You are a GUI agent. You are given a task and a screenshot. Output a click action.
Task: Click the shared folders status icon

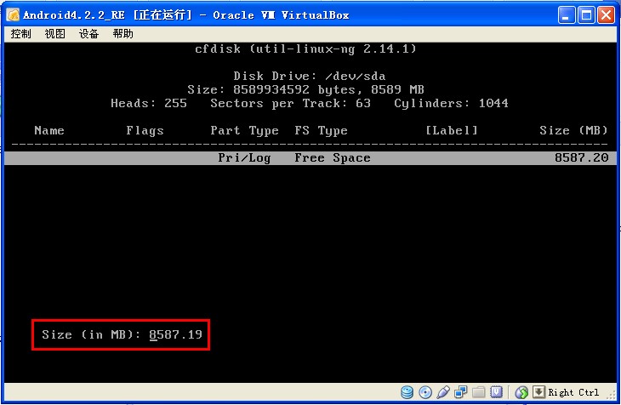pos(478,392)
